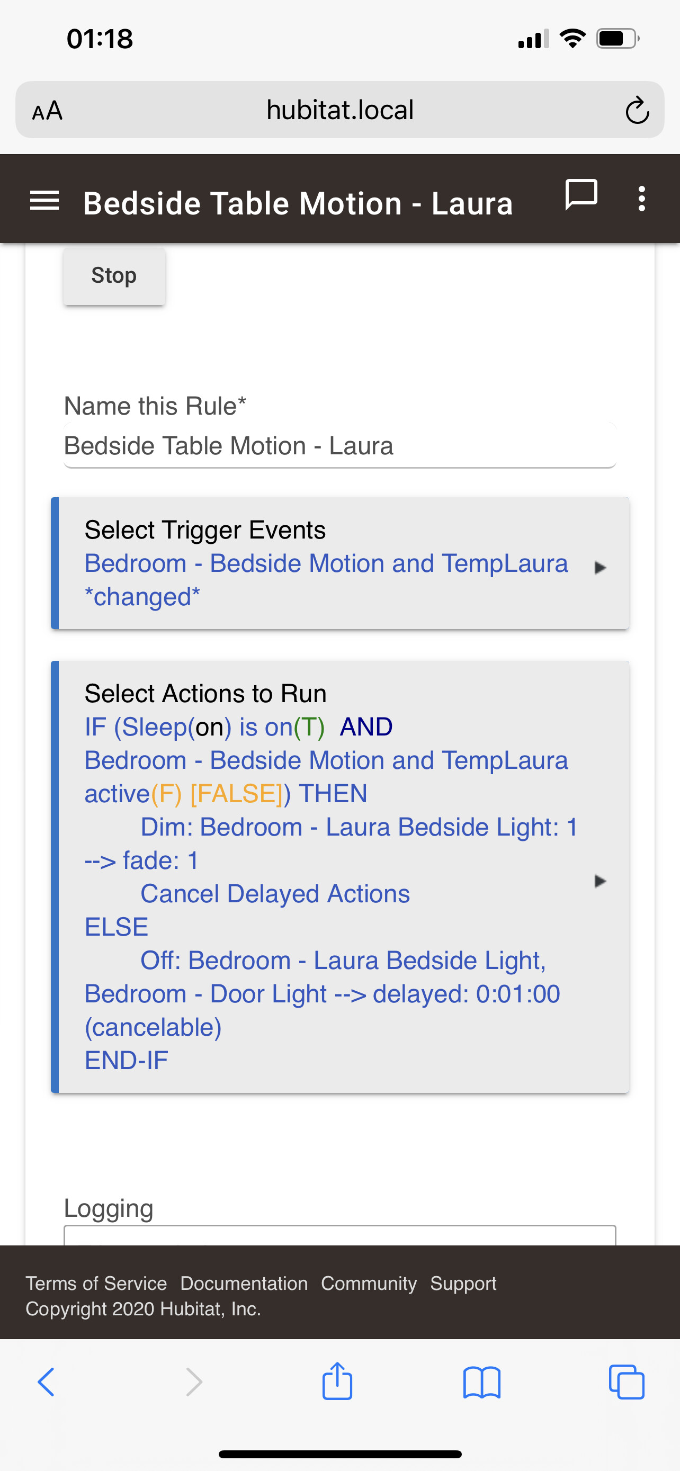Open the Documentation link
The width and height of the screenshot is (680, 1471).
(244, 1284)
